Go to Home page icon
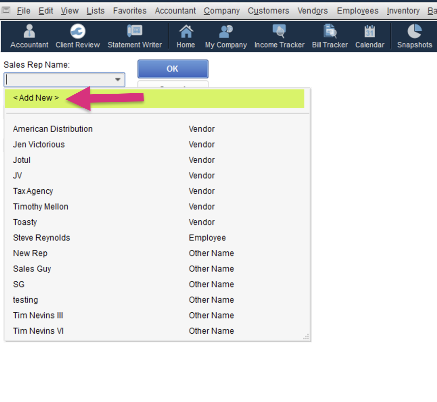The image size is (437, 402). pyautogui.click(x=186, y=36)
